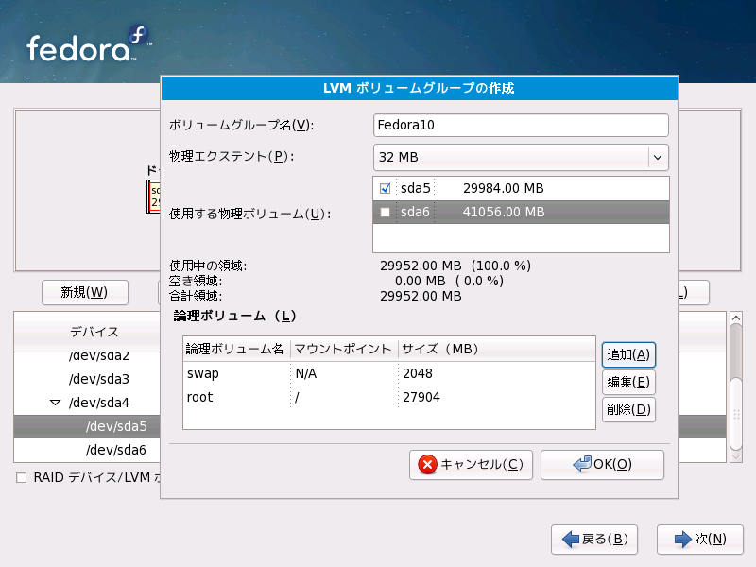Collapse the /dev/sda4 tree node
Viewport: 756px width, 567px height.
point(56,403)
